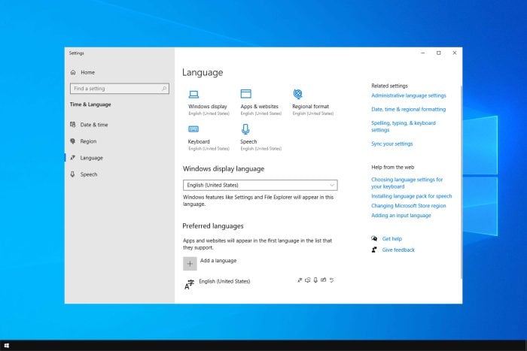The width and height of the screenshot is (527, 351).
Task: Open the Windows Start button
Action: [6, 346]
